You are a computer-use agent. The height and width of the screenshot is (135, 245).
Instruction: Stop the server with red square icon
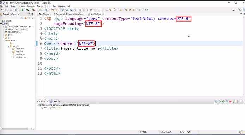(230, 102)
